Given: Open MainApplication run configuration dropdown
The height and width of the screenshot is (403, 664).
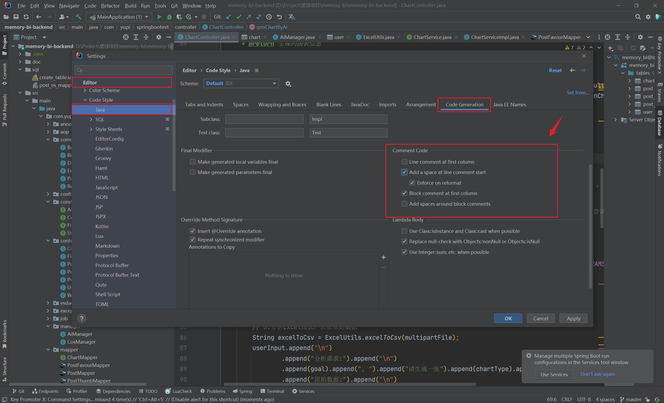Looking at the screenshot, I should pyautogui.click(x=119, y=17).
